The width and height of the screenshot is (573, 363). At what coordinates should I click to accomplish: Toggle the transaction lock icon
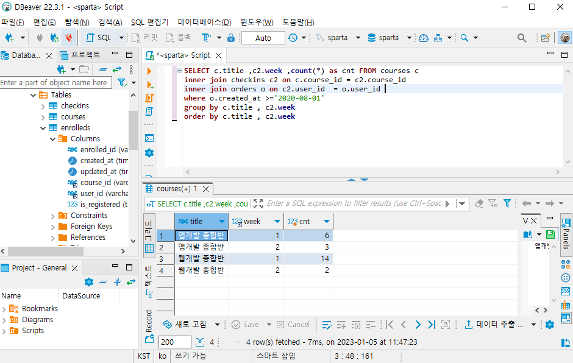(x=230, y=38)
